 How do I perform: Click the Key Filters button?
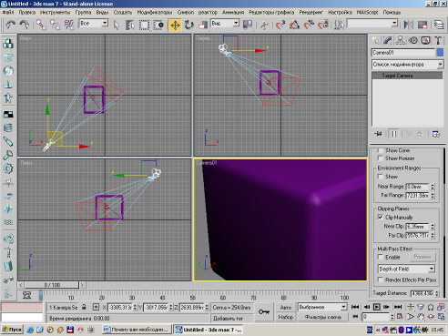tap(322, 317)
